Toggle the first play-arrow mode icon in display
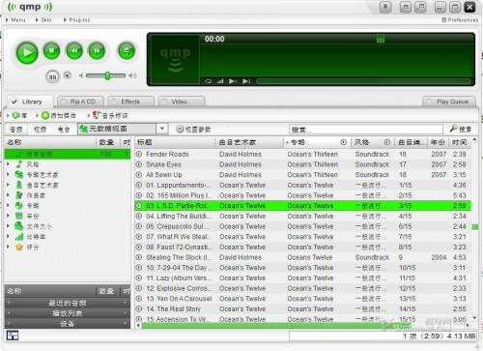Screen dimensions: 483x351 (x=233, y=81)
